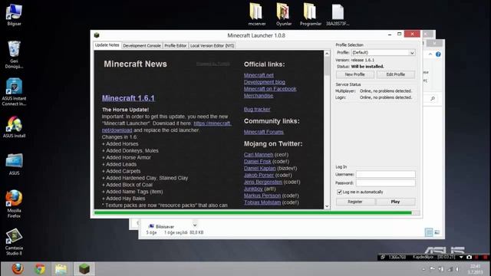491x276 pixels.
Task: Open the Local Version Editor (NYI) tab
Action: pos(212,46)
